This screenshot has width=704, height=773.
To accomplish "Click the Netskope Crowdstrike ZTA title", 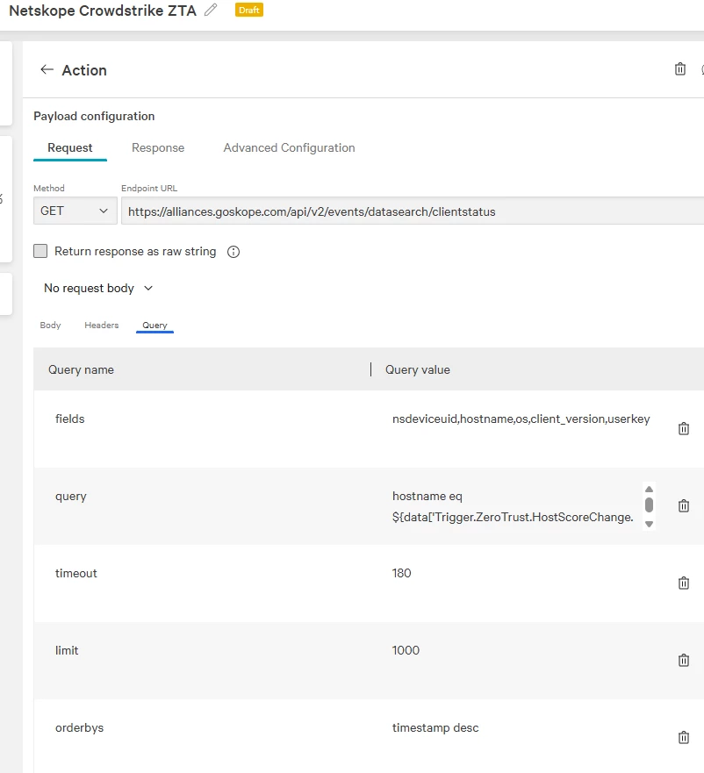I will coord(103,11).
